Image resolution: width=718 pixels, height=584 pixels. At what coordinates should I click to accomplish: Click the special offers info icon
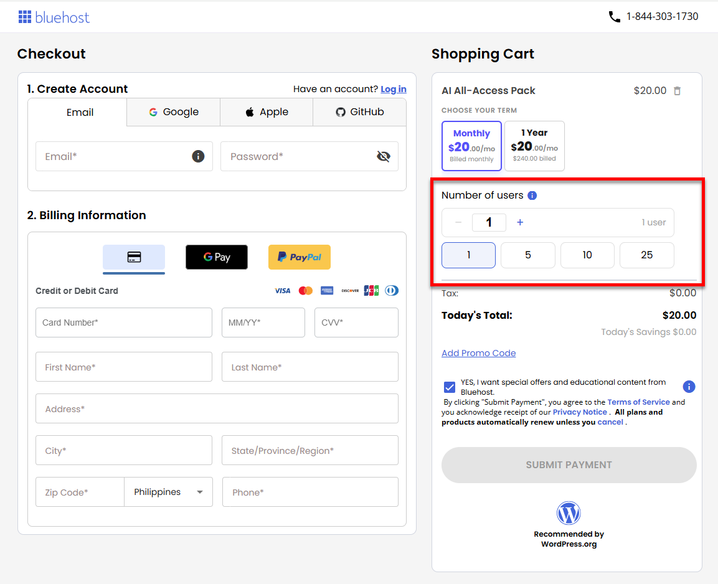689,387
